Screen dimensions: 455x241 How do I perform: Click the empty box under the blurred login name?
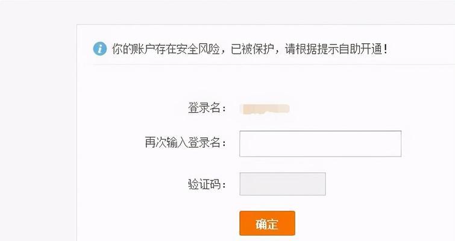coord(321,143)
